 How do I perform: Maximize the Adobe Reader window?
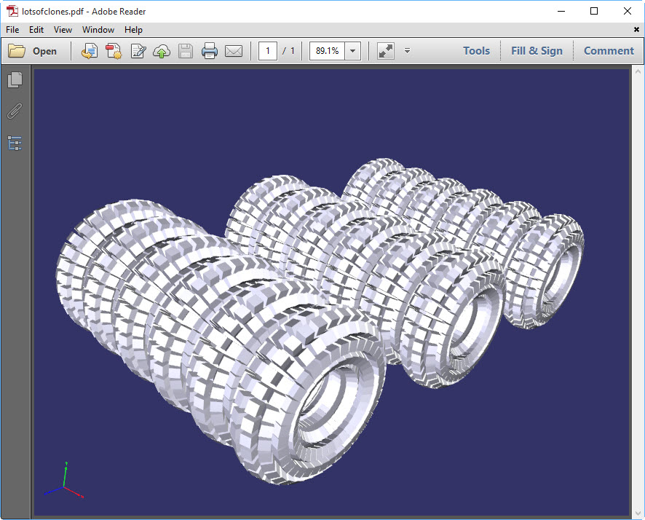[x=594, y=11]
